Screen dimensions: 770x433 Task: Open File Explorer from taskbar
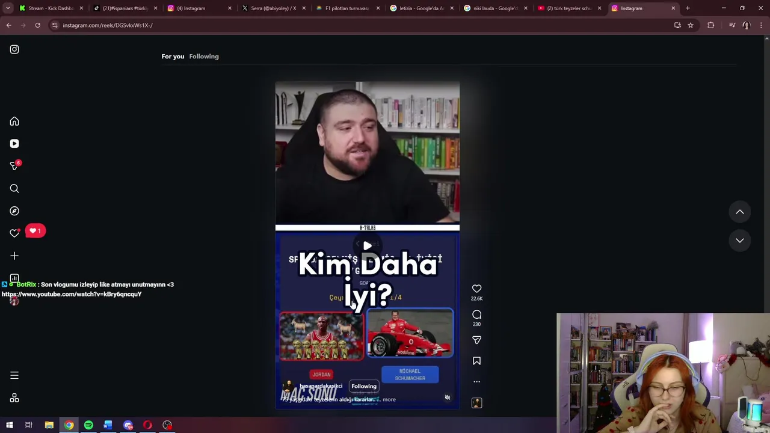point(49,425)
